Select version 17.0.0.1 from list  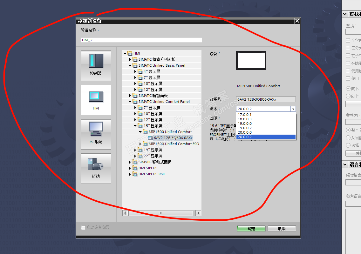266,115
